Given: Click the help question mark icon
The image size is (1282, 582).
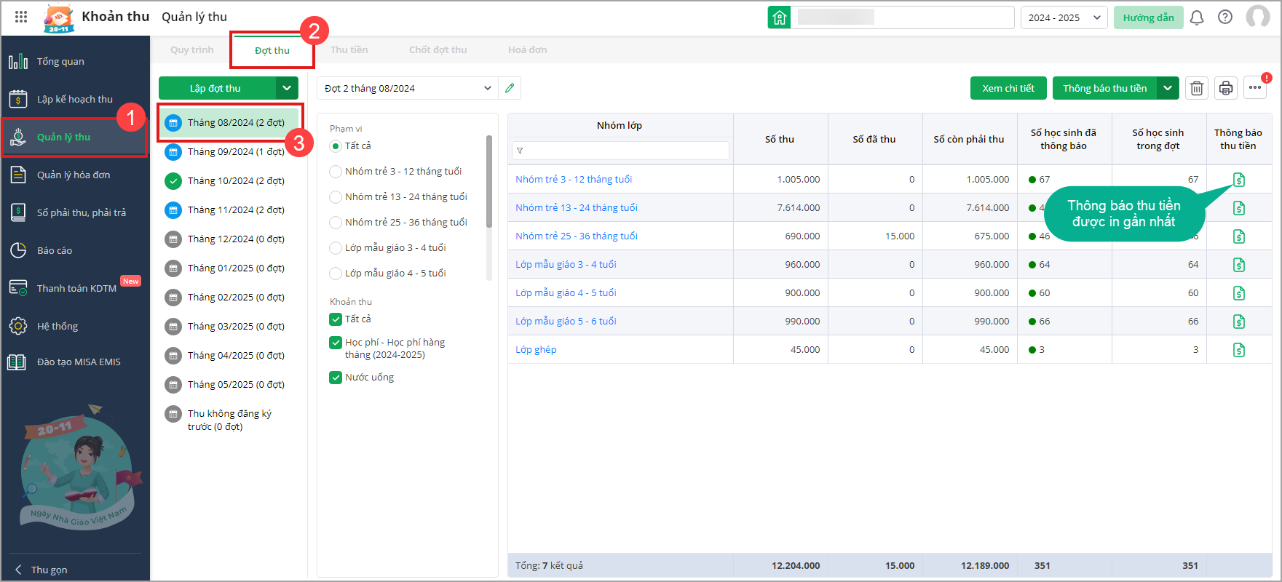Looking at the screenshot, I should [x=1225, y=17].
